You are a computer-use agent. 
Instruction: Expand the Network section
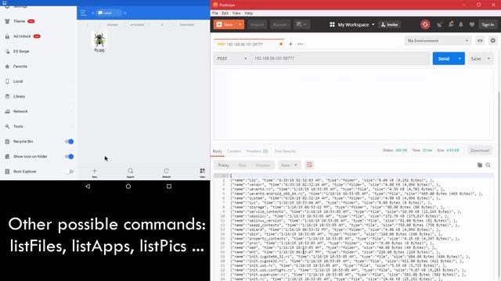click(x=38, y=112)
